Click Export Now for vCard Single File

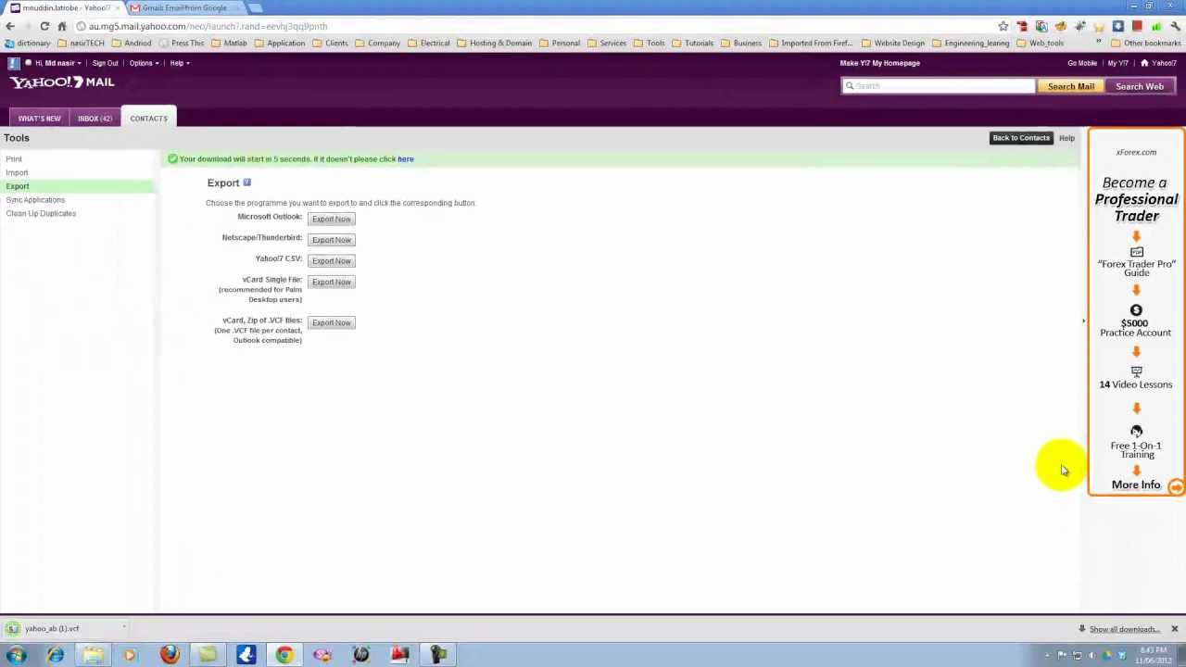[x=332, y=282]
